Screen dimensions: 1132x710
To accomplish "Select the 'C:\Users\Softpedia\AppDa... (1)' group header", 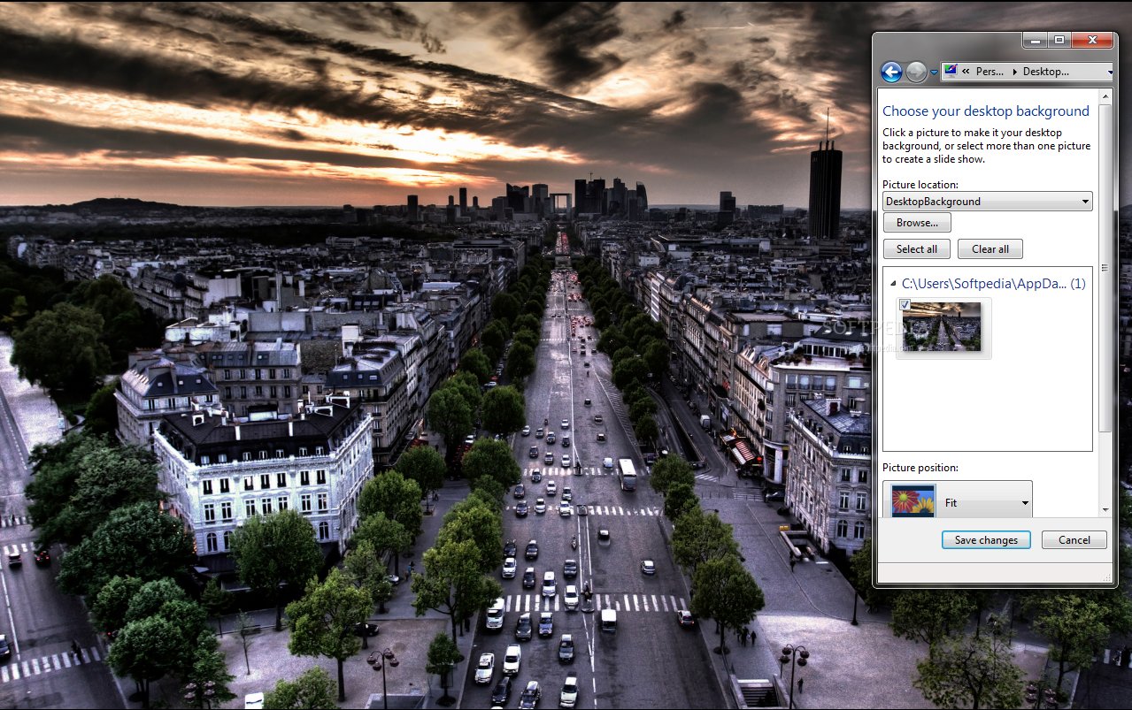I will (x=993, y=284).
